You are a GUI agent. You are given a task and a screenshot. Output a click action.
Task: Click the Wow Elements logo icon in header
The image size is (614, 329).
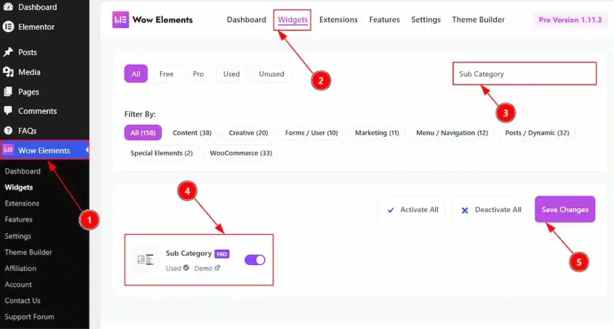(121, 20)
